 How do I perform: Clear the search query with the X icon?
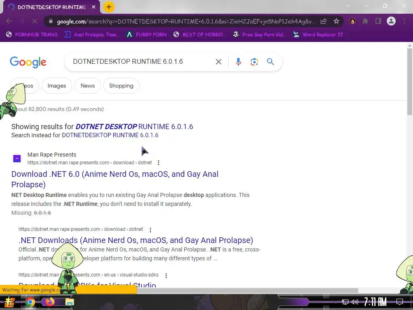(x=218, y=62)
